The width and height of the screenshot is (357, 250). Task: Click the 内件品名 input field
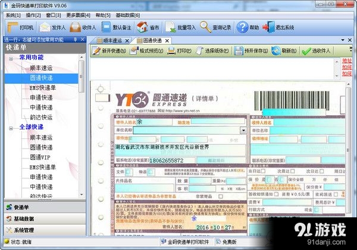click(x=145, y=188)
